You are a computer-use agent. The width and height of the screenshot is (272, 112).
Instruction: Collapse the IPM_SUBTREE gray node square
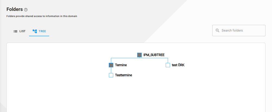tap(140, 55)
